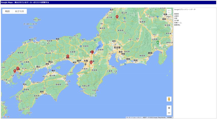217x119 pixels.
Task: Select 京都 in the marker list
Action: click(x=176, y=18)
